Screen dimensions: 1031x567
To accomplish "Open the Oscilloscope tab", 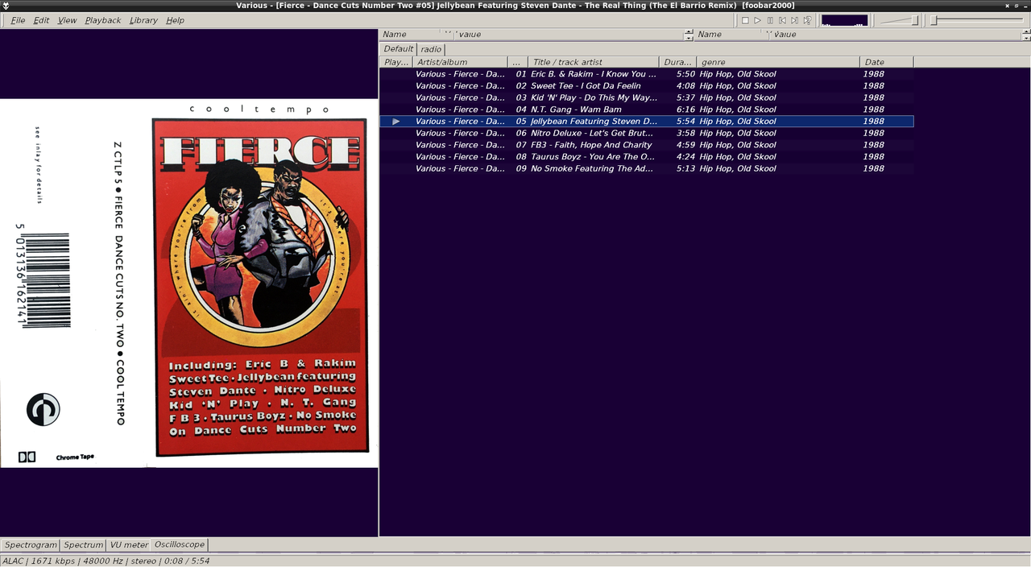I will [x=179, y=545].
